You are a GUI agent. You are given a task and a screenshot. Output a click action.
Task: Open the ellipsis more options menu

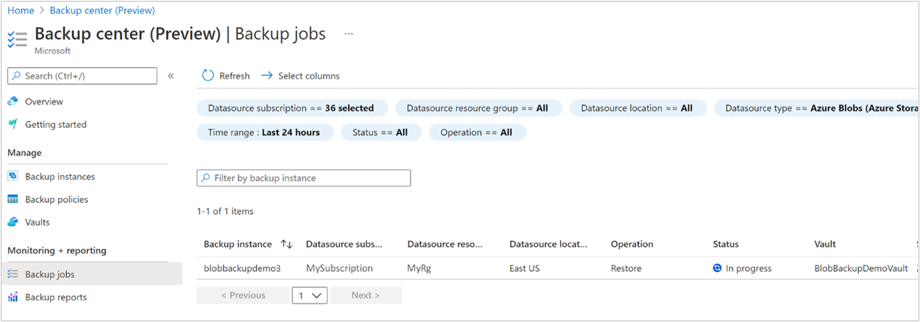[x=349, y=34]
